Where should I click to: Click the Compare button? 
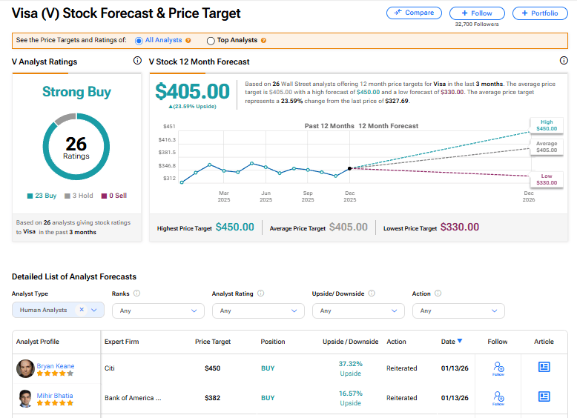[414, 13]
